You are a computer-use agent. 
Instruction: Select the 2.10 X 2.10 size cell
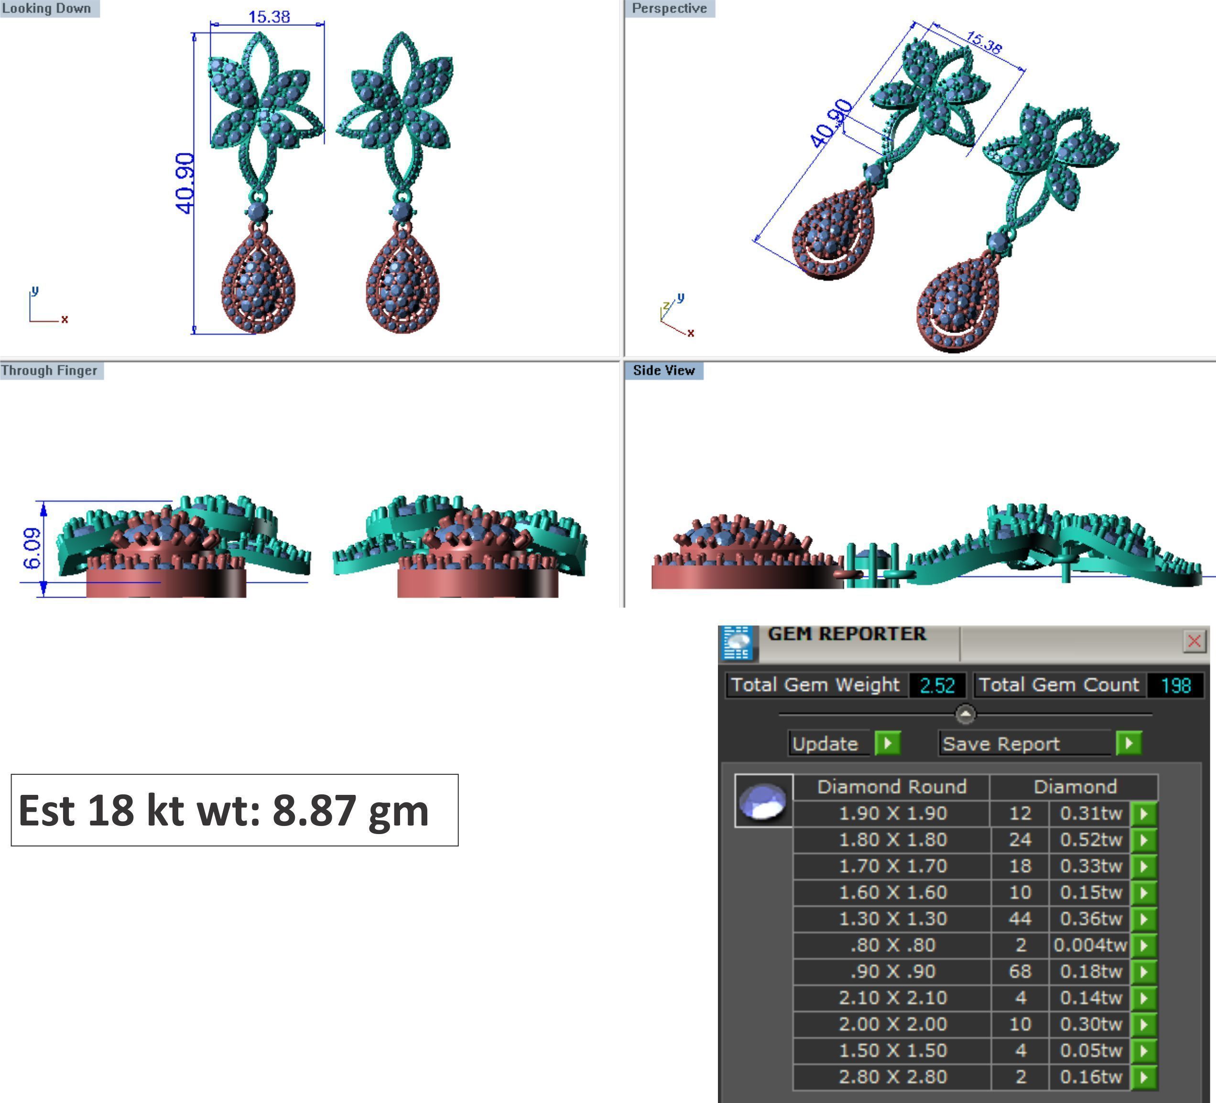(893, 997)
